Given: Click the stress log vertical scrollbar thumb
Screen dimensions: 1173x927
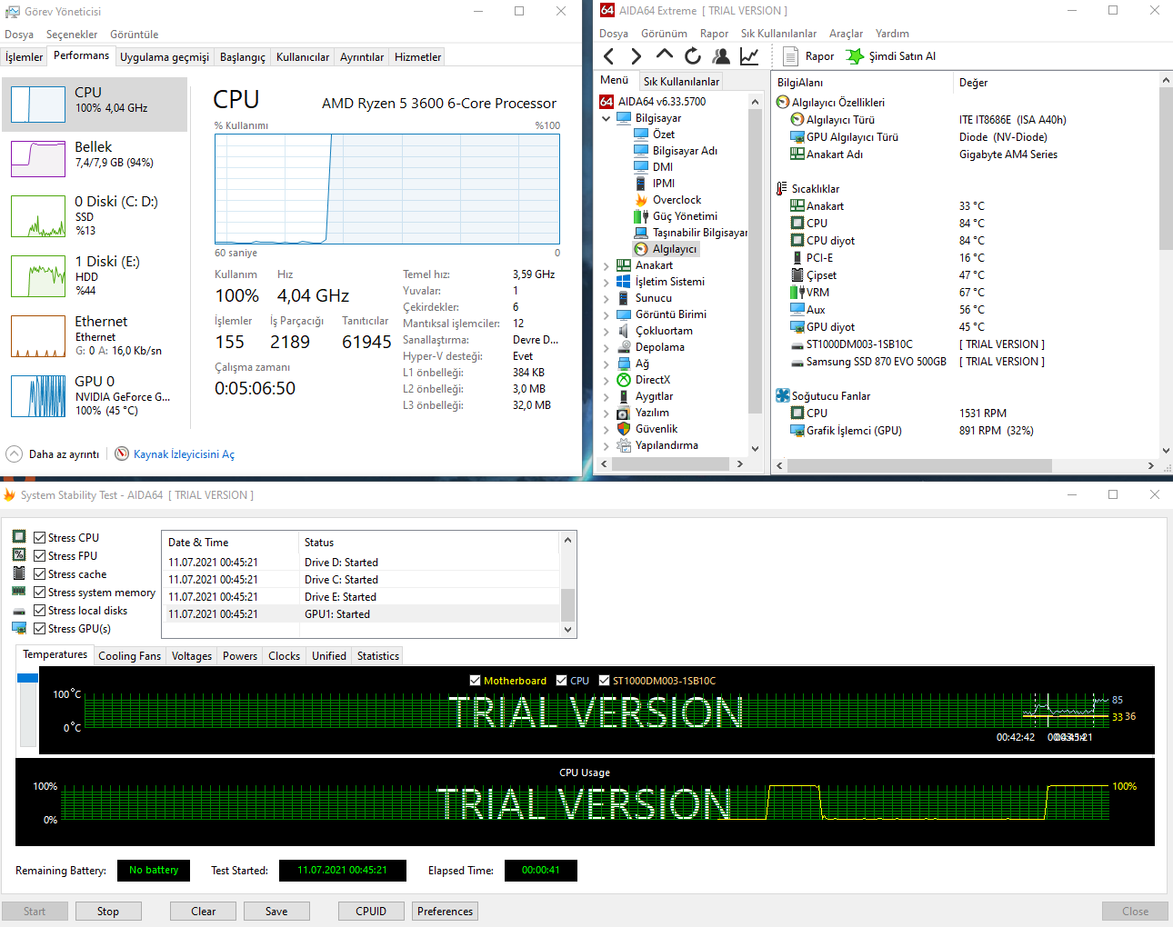Looking at the screenshot, I should tap(568, 604).
